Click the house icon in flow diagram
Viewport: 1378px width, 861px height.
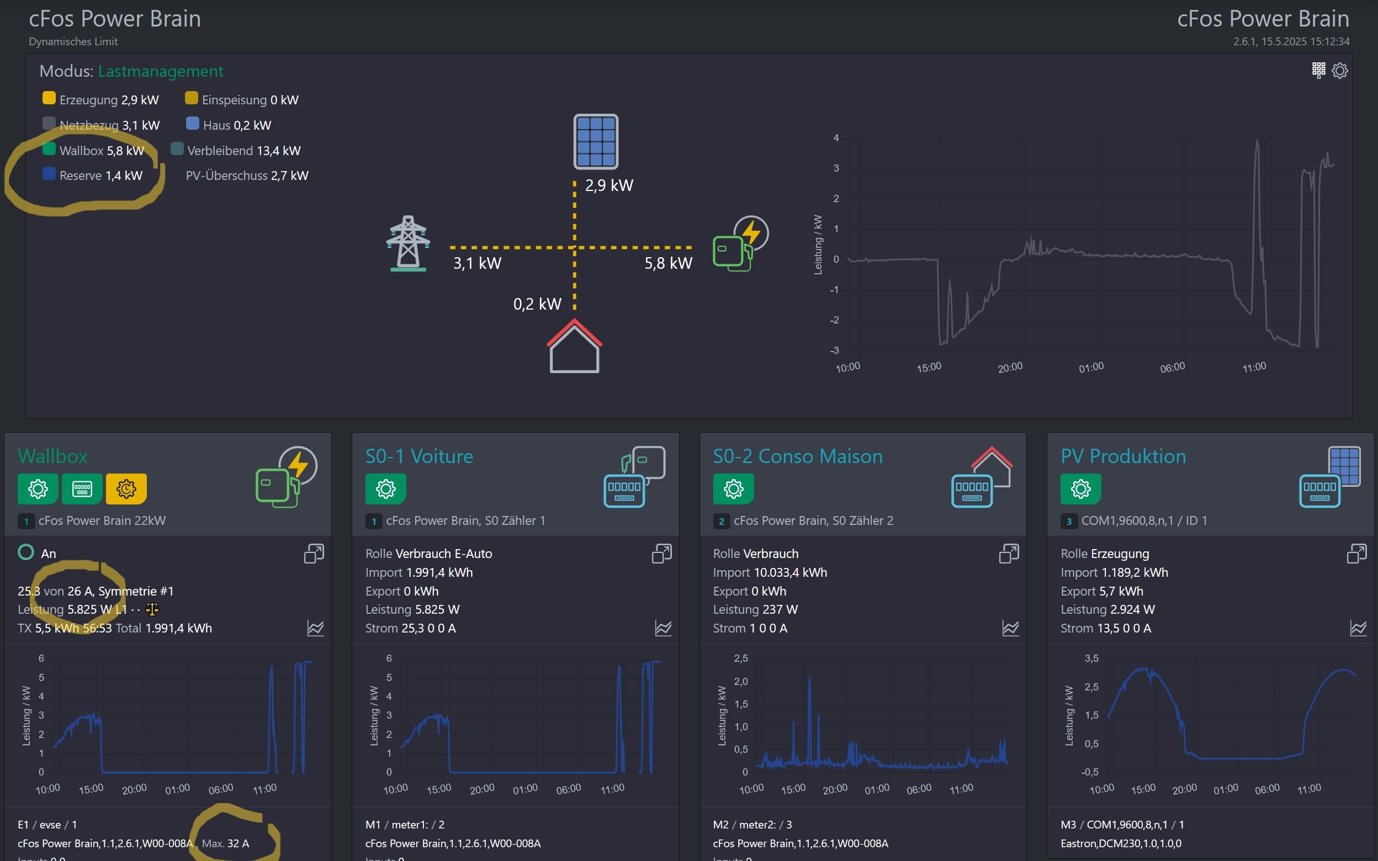[x=574, y=346]
